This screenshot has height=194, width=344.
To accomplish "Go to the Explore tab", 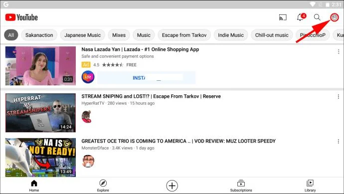I will coord(103,186).
